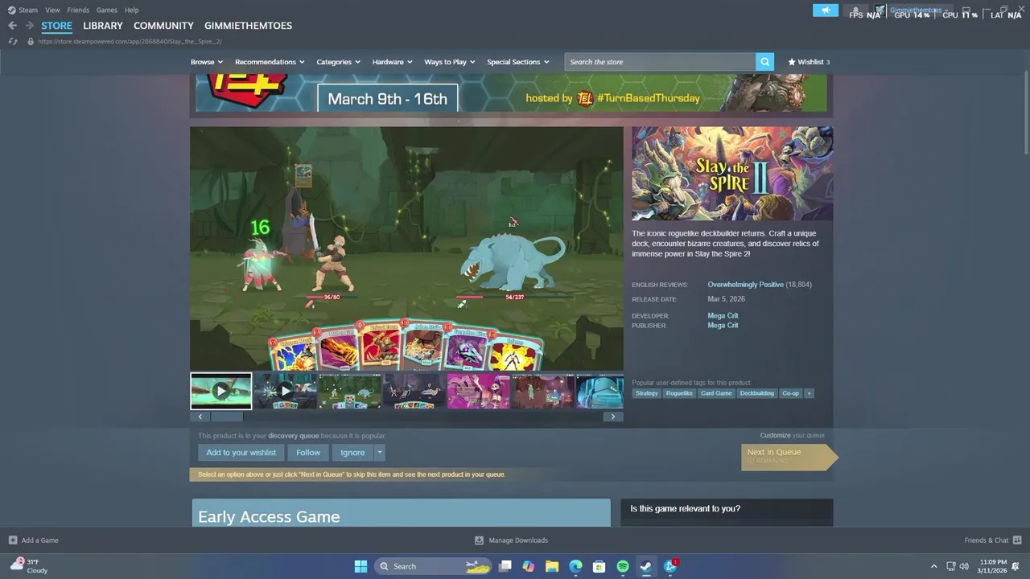
Task: Switch to the COMMUNITY tab
Action: point(163,26)
